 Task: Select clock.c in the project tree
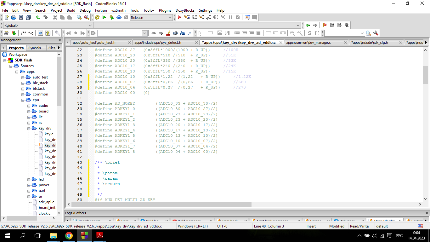(x=44, y=213)
